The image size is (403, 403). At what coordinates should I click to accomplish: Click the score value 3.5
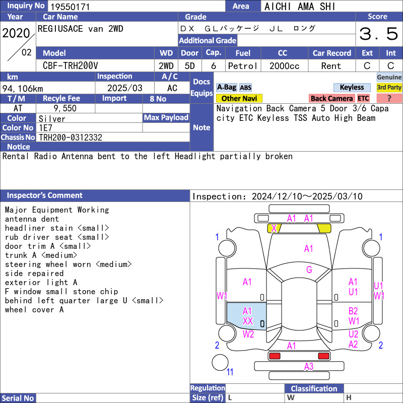pyautogui.click(x=378, y=34)
